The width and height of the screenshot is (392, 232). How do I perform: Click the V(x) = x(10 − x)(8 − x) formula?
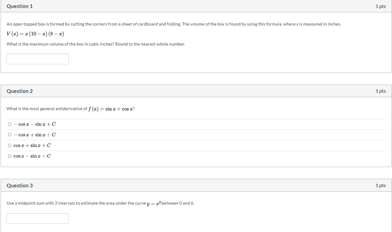pos(35,34)
